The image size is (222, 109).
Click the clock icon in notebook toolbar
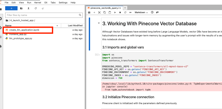pos(152,12)
